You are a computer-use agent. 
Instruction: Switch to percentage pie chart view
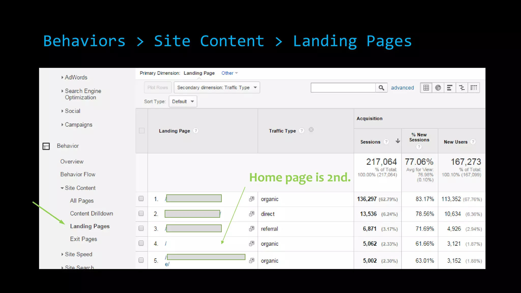tap(438, 88)
